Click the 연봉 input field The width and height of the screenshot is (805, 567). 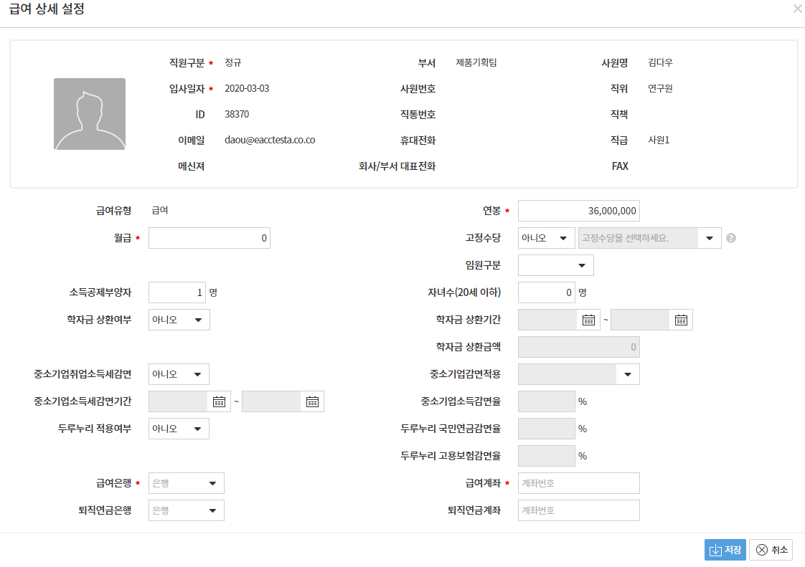[x=578, y=211]
